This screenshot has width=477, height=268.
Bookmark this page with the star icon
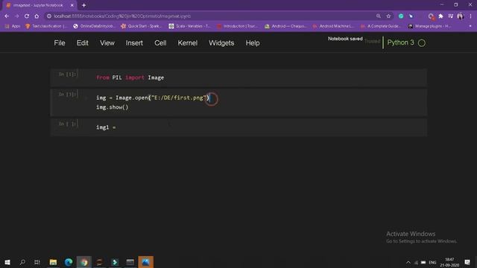(388, 16)
